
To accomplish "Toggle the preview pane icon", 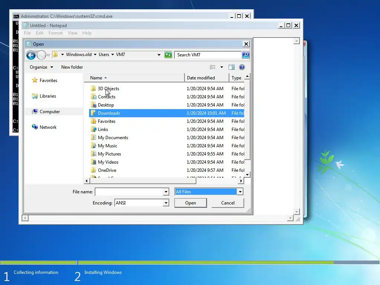I will [x=232, y=67].
